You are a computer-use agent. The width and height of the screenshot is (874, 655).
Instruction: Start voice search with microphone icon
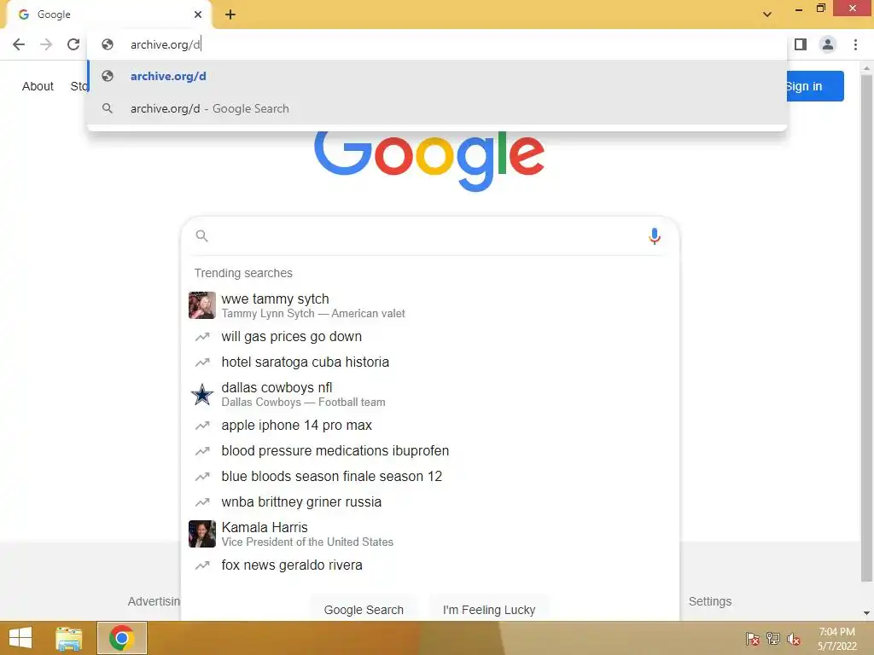pyautogui.click(x=655, y=236)
